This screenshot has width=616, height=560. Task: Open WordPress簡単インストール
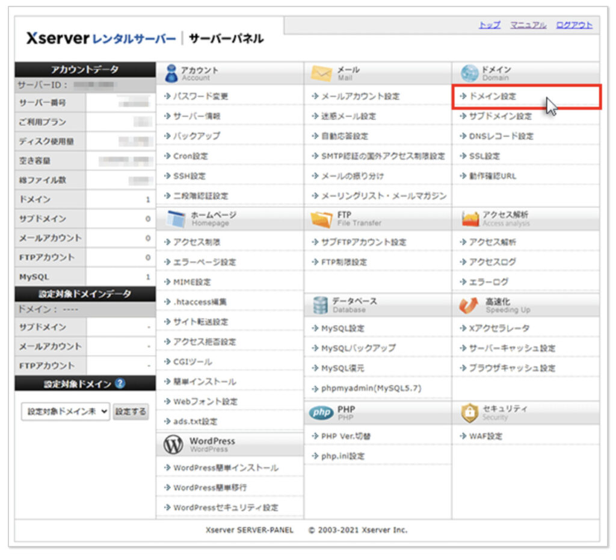pyautogui.click(x=226, y=468)
